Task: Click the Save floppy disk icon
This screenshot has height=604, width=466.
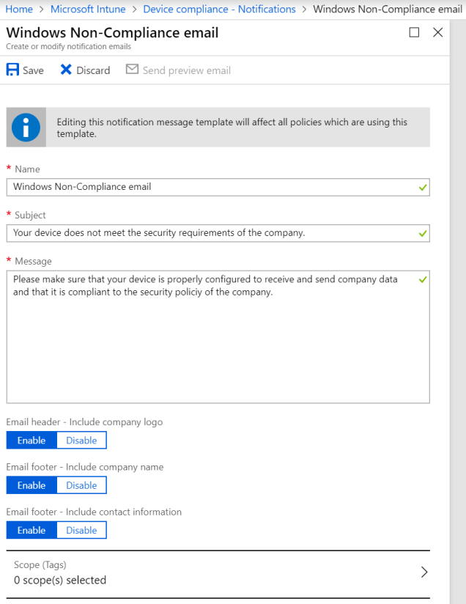Action: tap(13, 70)
